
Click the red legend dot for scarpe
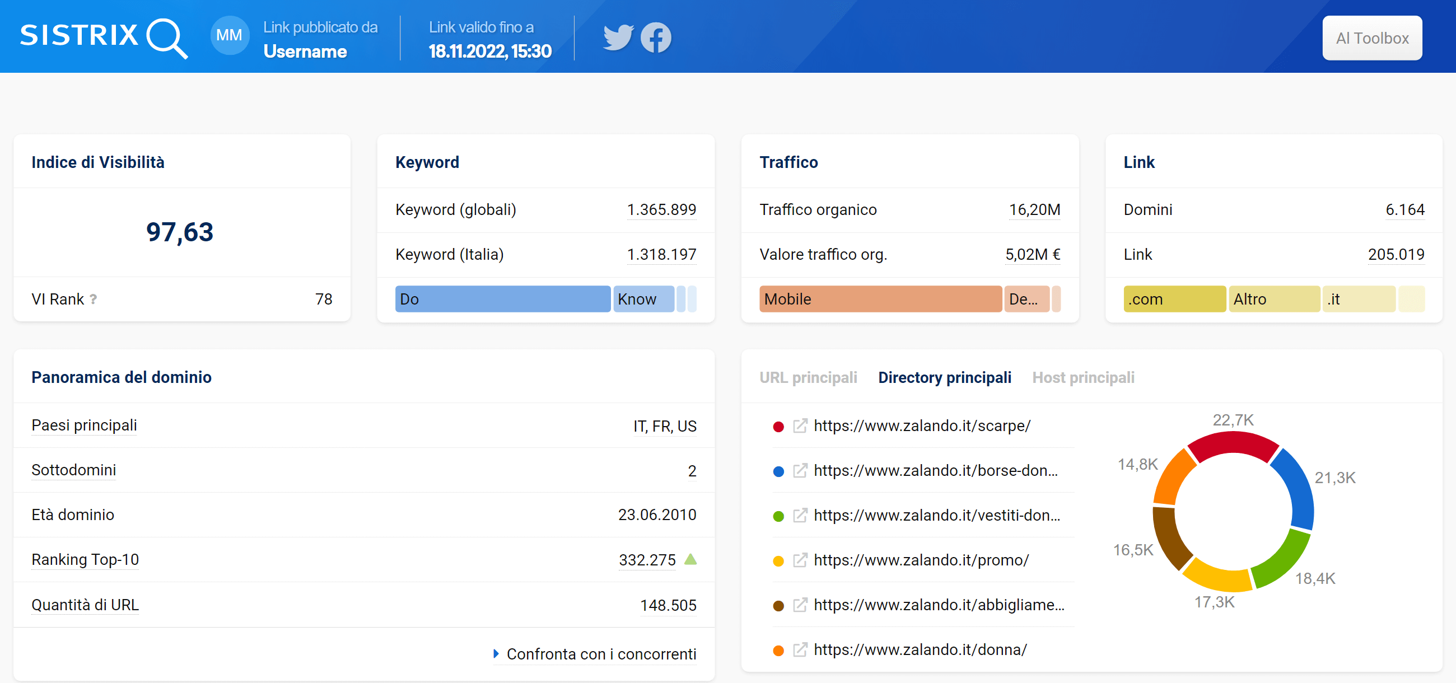pos(778,427)
